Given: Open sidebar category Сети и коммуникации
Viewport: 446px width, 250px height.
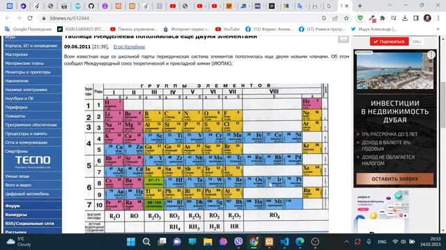Looking at the screenshot, I should 26,142.
